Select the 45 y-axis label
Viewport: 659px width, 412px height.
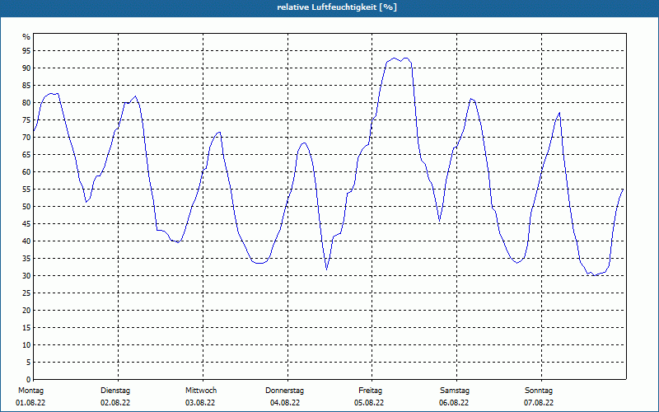(26, 224)
